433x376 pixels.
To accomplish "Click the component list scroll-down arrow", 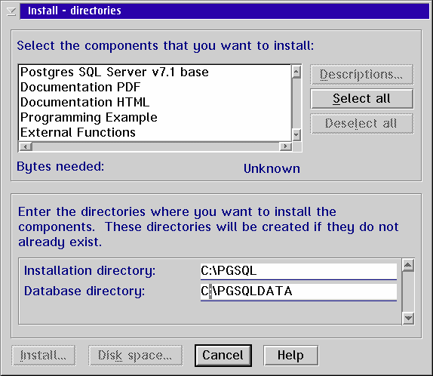I will [x=296, y=134].
